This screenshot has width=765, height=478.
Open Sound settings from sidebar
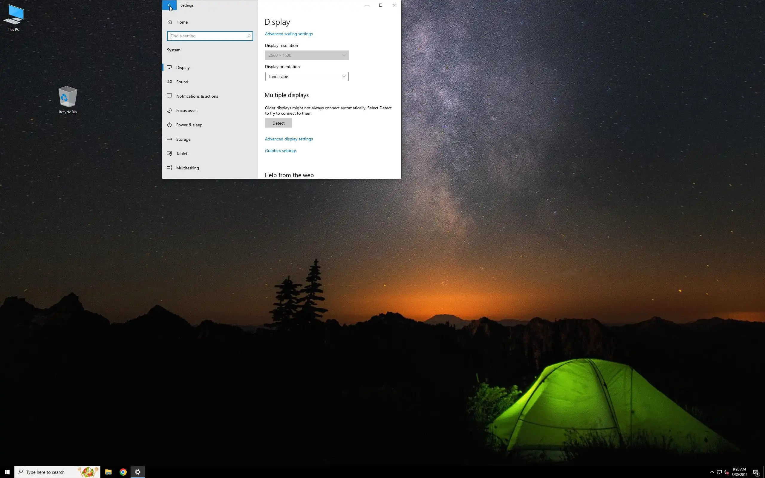[182, 82]
